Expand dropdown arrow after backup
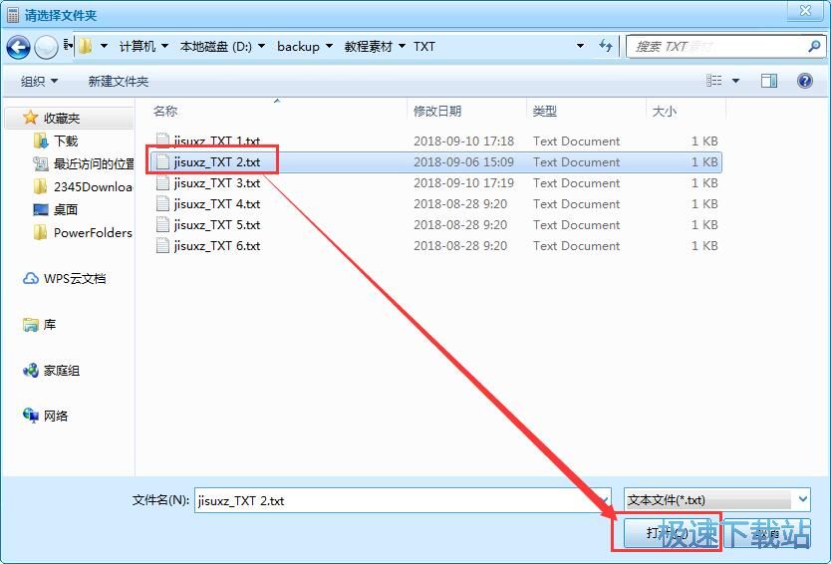The width and height of the screenshot is (831, 564). coord(329,46)
